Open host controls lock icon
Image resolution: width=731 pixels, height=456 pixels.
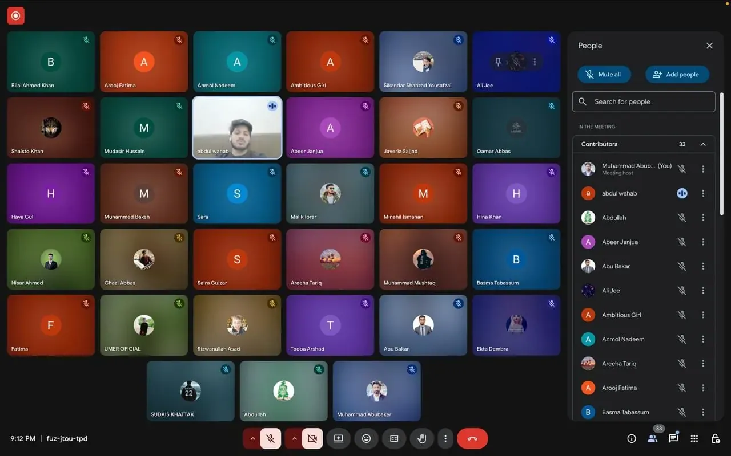click(x=715, y=438)
